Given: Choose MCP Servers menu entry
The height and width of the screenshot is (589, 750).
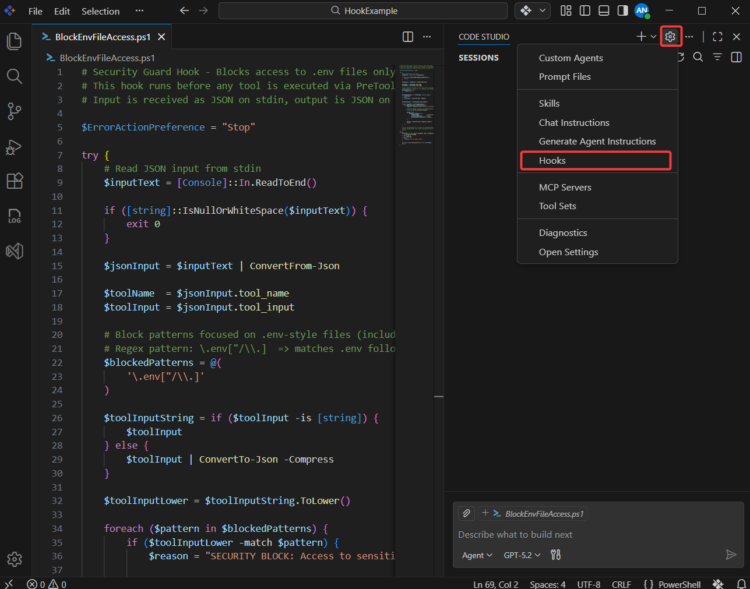Looking at the screenshot, I should coord(565,187).
